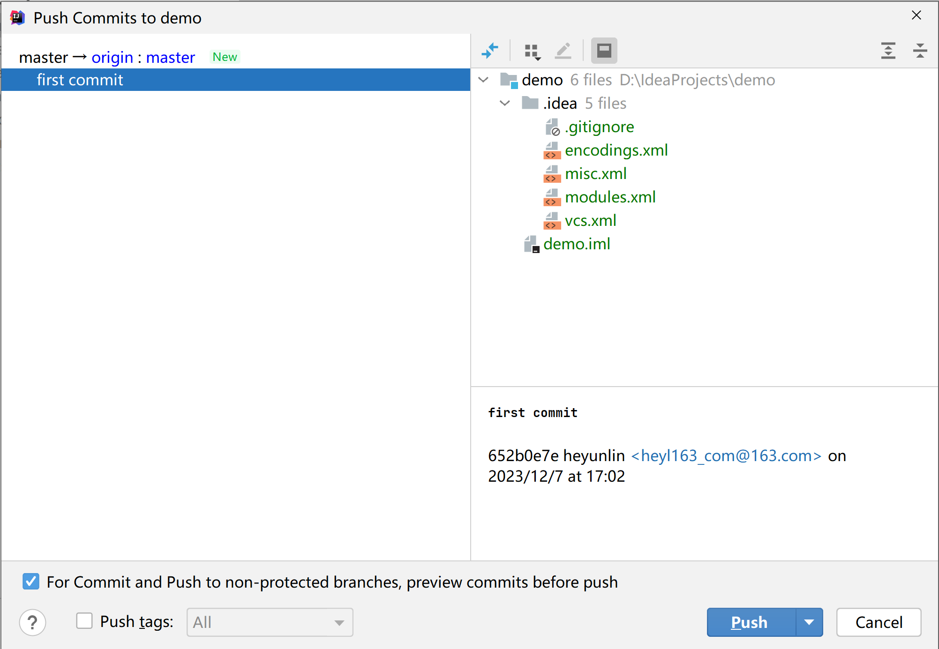Toggle preview commits before push checkbox
The image size is (939, 649).
point(31,582)
